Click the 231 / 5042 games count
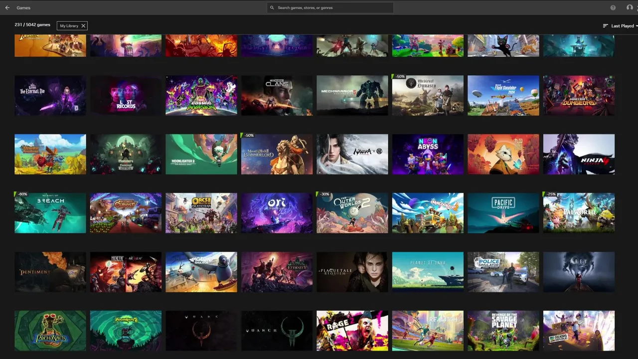Image resolution: width=638 pixels, height=359 pixels. (32, 24)
